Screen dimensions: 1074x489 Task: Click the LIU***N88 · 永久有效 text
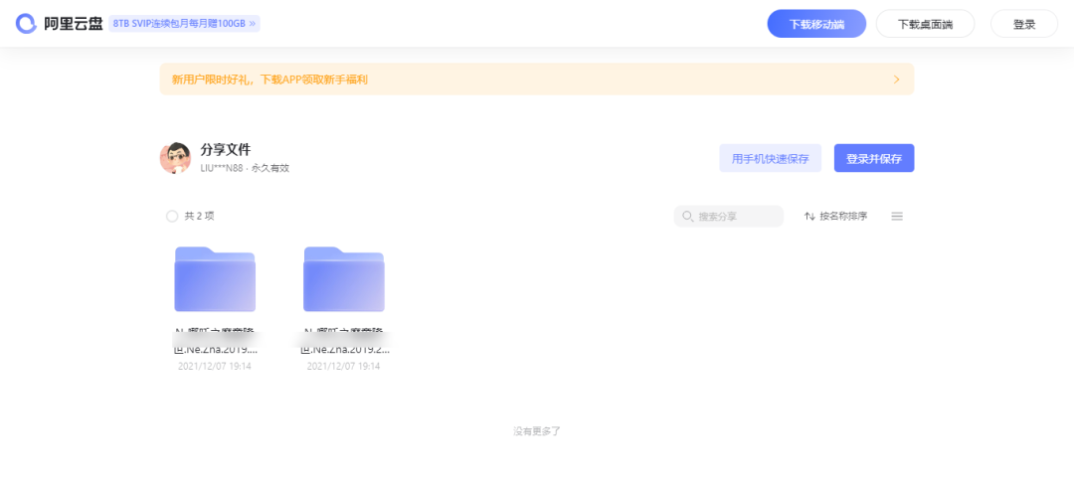click(245, 169)
